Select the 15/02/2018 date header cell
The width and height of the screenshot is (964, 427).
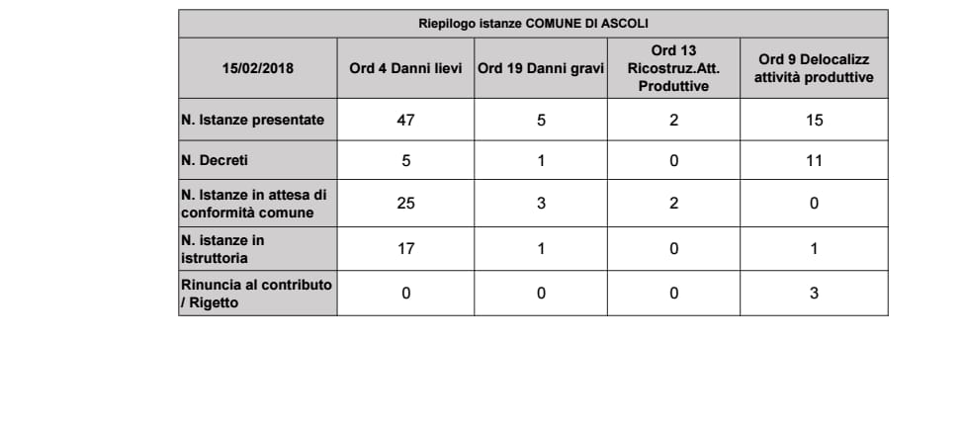tap(258, 68)
